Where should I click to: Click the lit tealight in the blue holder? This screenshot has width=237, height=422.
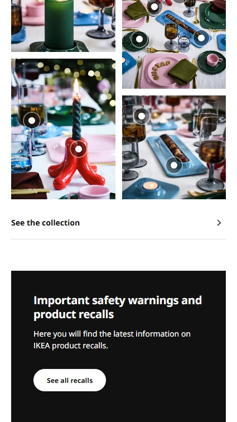151,185
